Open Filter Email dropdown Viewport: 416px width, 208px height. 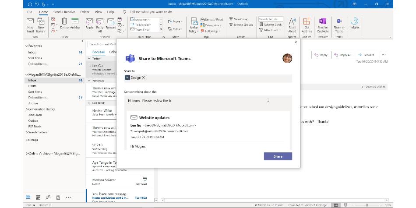pyautogui.click(x=270, y=30)
